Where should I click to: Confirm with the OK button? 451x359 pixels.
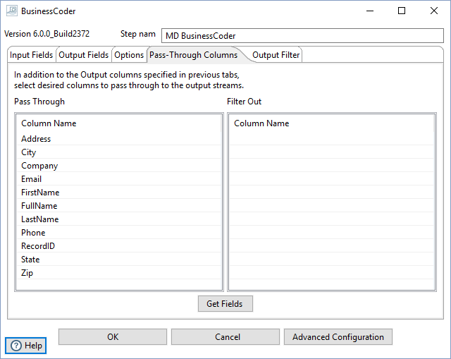113,337
